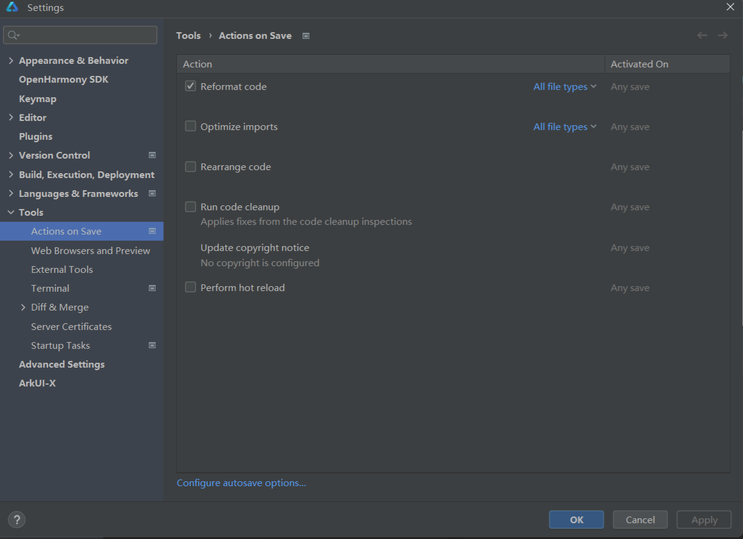Click the Cancel button
The height and width of the screenshot is (539, 743).
pyautogui.click(x=640, y=520)
